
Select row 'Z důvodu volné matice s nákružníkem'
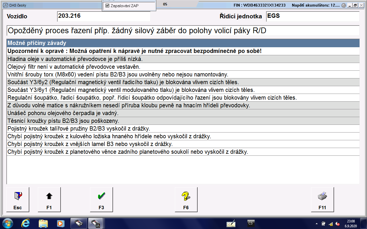tap(183, 105)
